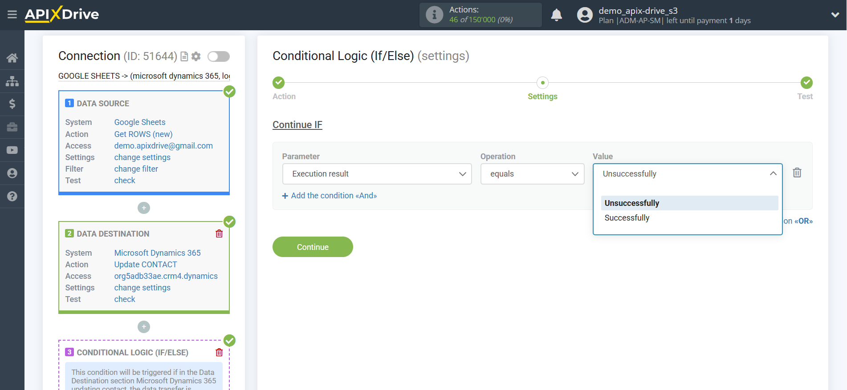Screen dimensions: 847x390
Task: Open the video tutorials icon
Action: tap(12, 150)
